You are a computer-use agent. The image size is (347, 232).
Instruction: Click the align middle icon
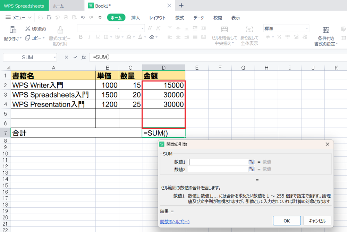[178, 28]
